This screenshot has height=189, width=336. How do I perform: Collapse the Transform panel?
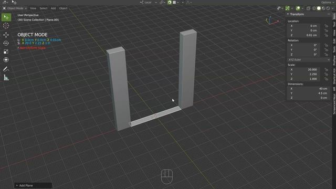[288, 14]
